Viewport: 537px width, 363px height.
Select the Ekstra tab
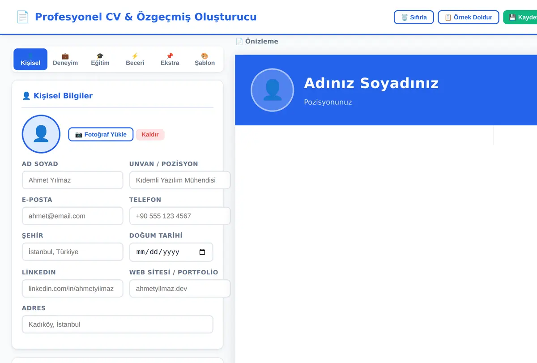point(170,59)
